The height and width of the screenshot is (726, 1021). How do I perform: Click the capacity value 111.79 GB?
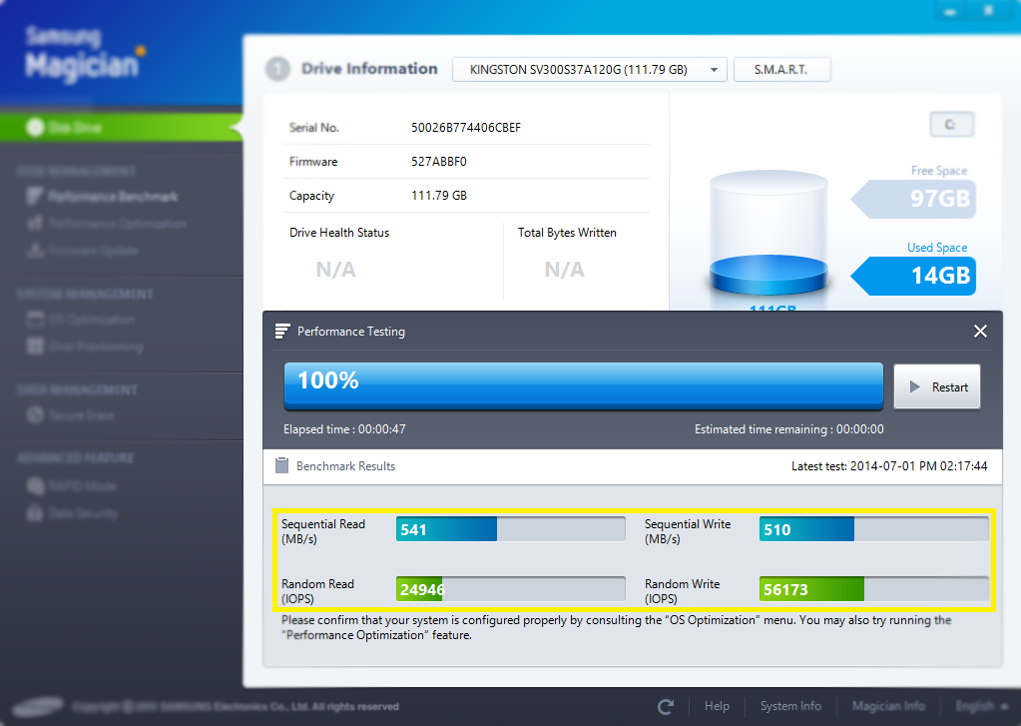pyautogui.click(x=439, y=196)
